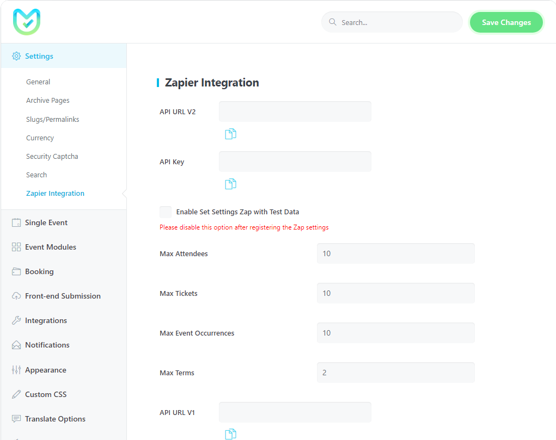This screenshot has height=440, width=556.
Task: Select Security Captcha in sidebar
Action: pos(52,157)
